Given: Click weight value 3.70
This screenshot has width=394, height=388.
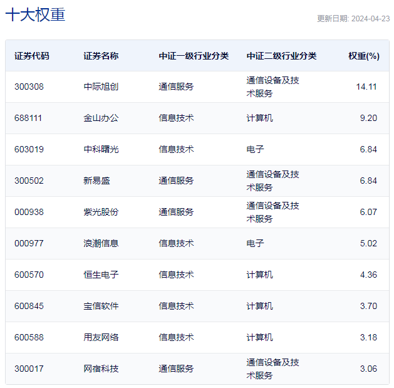Looking at the screenshot, I should (368, 306).
